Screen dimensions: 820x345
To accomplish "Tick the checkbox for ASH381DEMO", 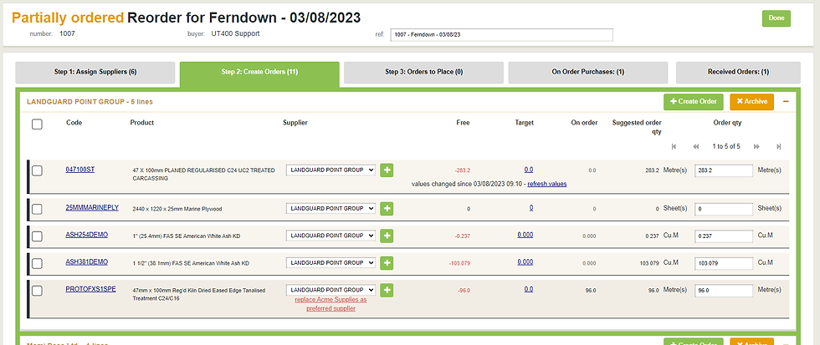I will 37,263.
